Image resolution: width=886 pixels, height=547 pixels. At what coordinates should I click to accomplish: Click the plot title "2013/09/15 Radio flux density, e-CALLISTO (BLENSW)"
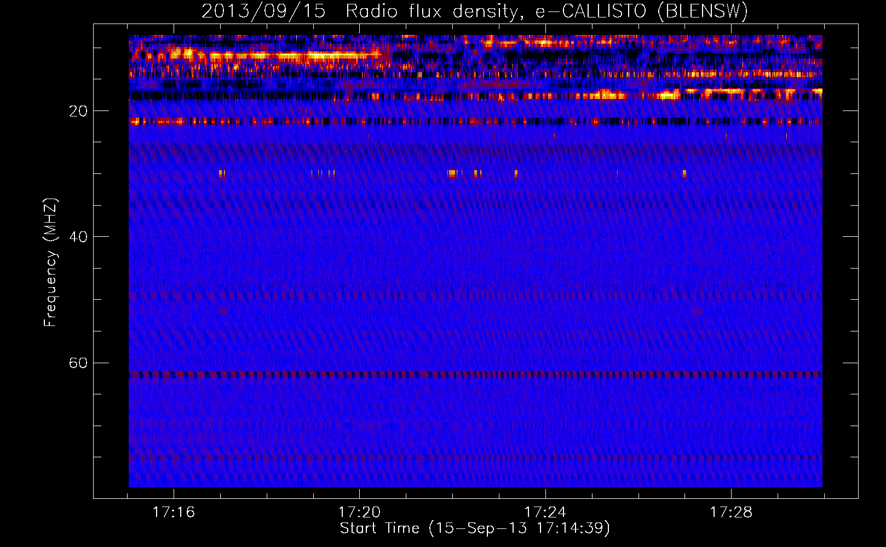475,11
